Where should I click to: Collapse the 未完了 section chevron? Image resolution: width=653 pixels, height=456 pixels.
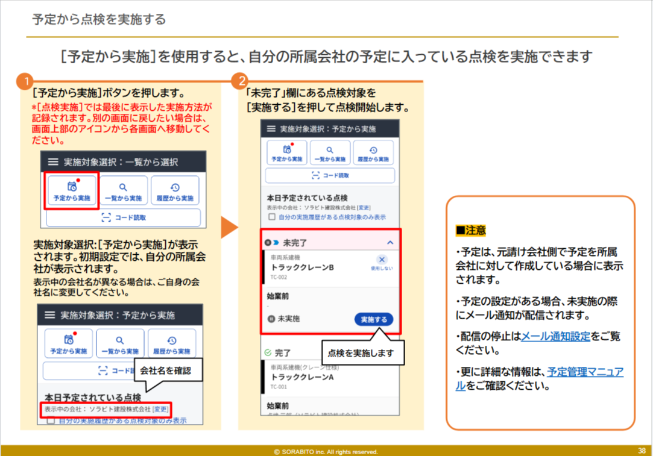point(390,243)
